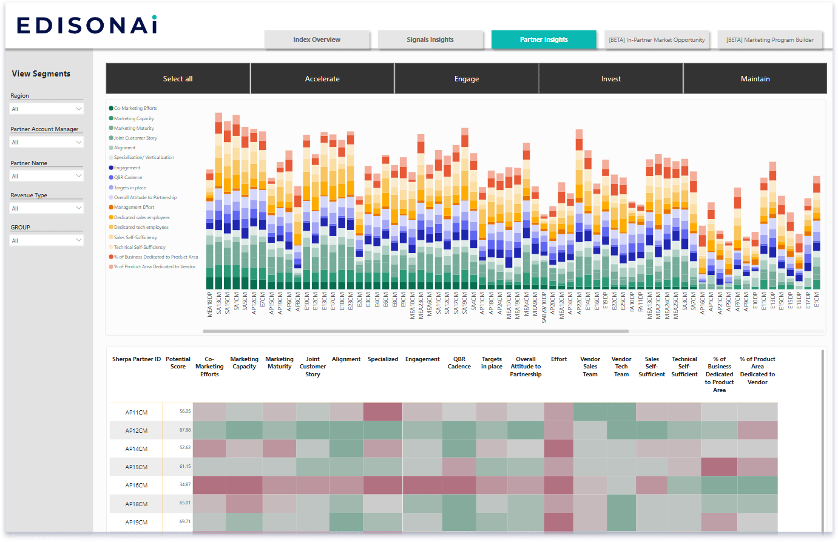Select the AP16CM row in the table
This screenshot has height=542, width=838.
(x=137, y=486)
